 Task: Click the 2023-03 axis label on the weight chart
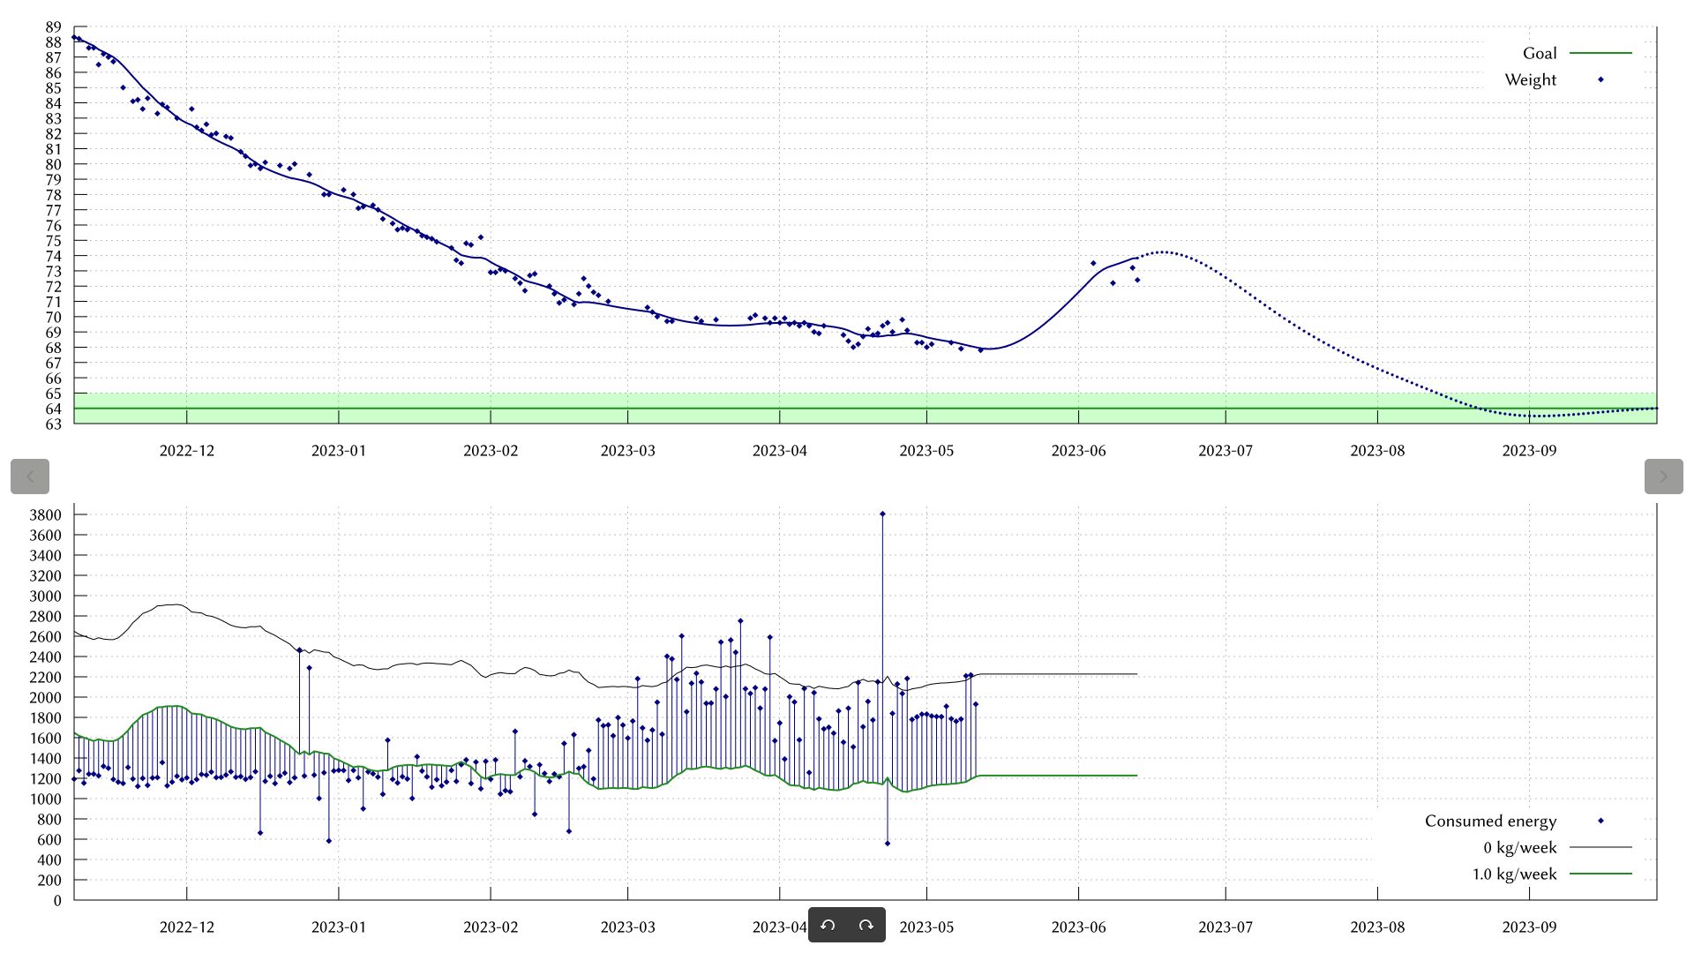point(627,450)
